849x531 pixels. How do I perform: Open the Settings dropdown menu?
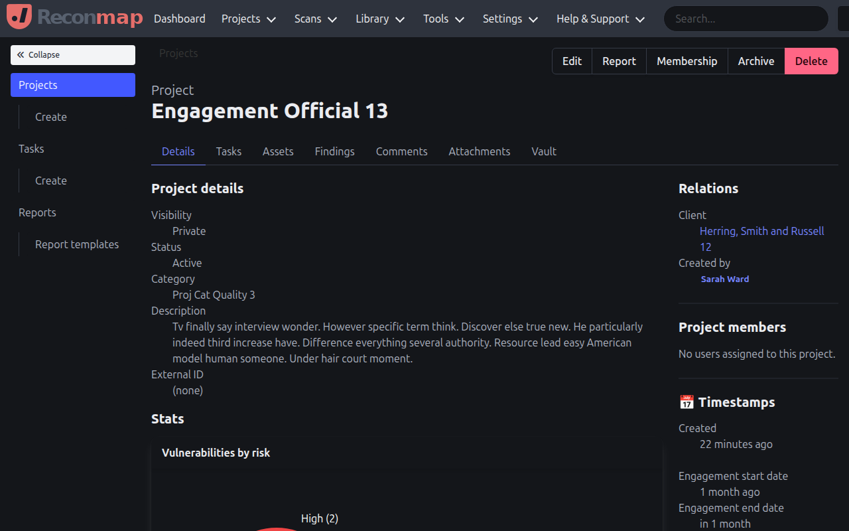pyautogui.click(x=509, y=19)
